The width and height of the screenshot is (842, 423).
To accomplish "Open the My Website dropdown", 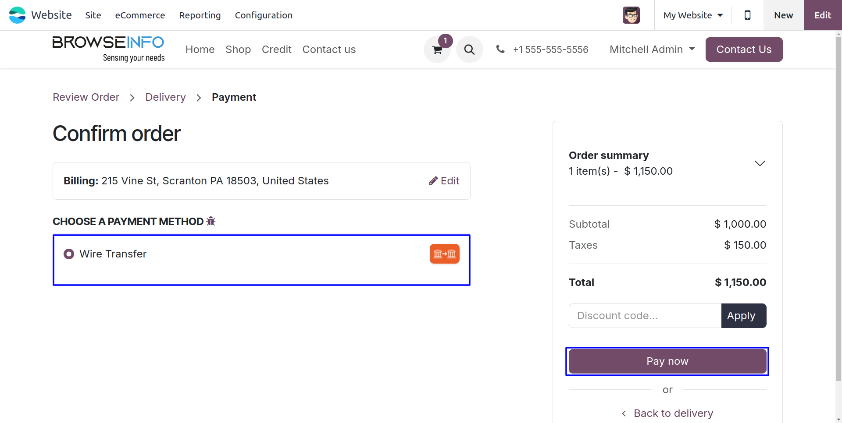I will 693,15.
